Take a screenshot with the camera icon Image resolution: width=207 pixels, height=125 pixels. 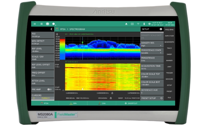coord(47,24)
